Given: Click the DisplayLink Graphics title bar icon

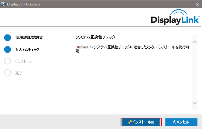Looking at the screenshot, I should pyautogui.click(x=4, y=4).
